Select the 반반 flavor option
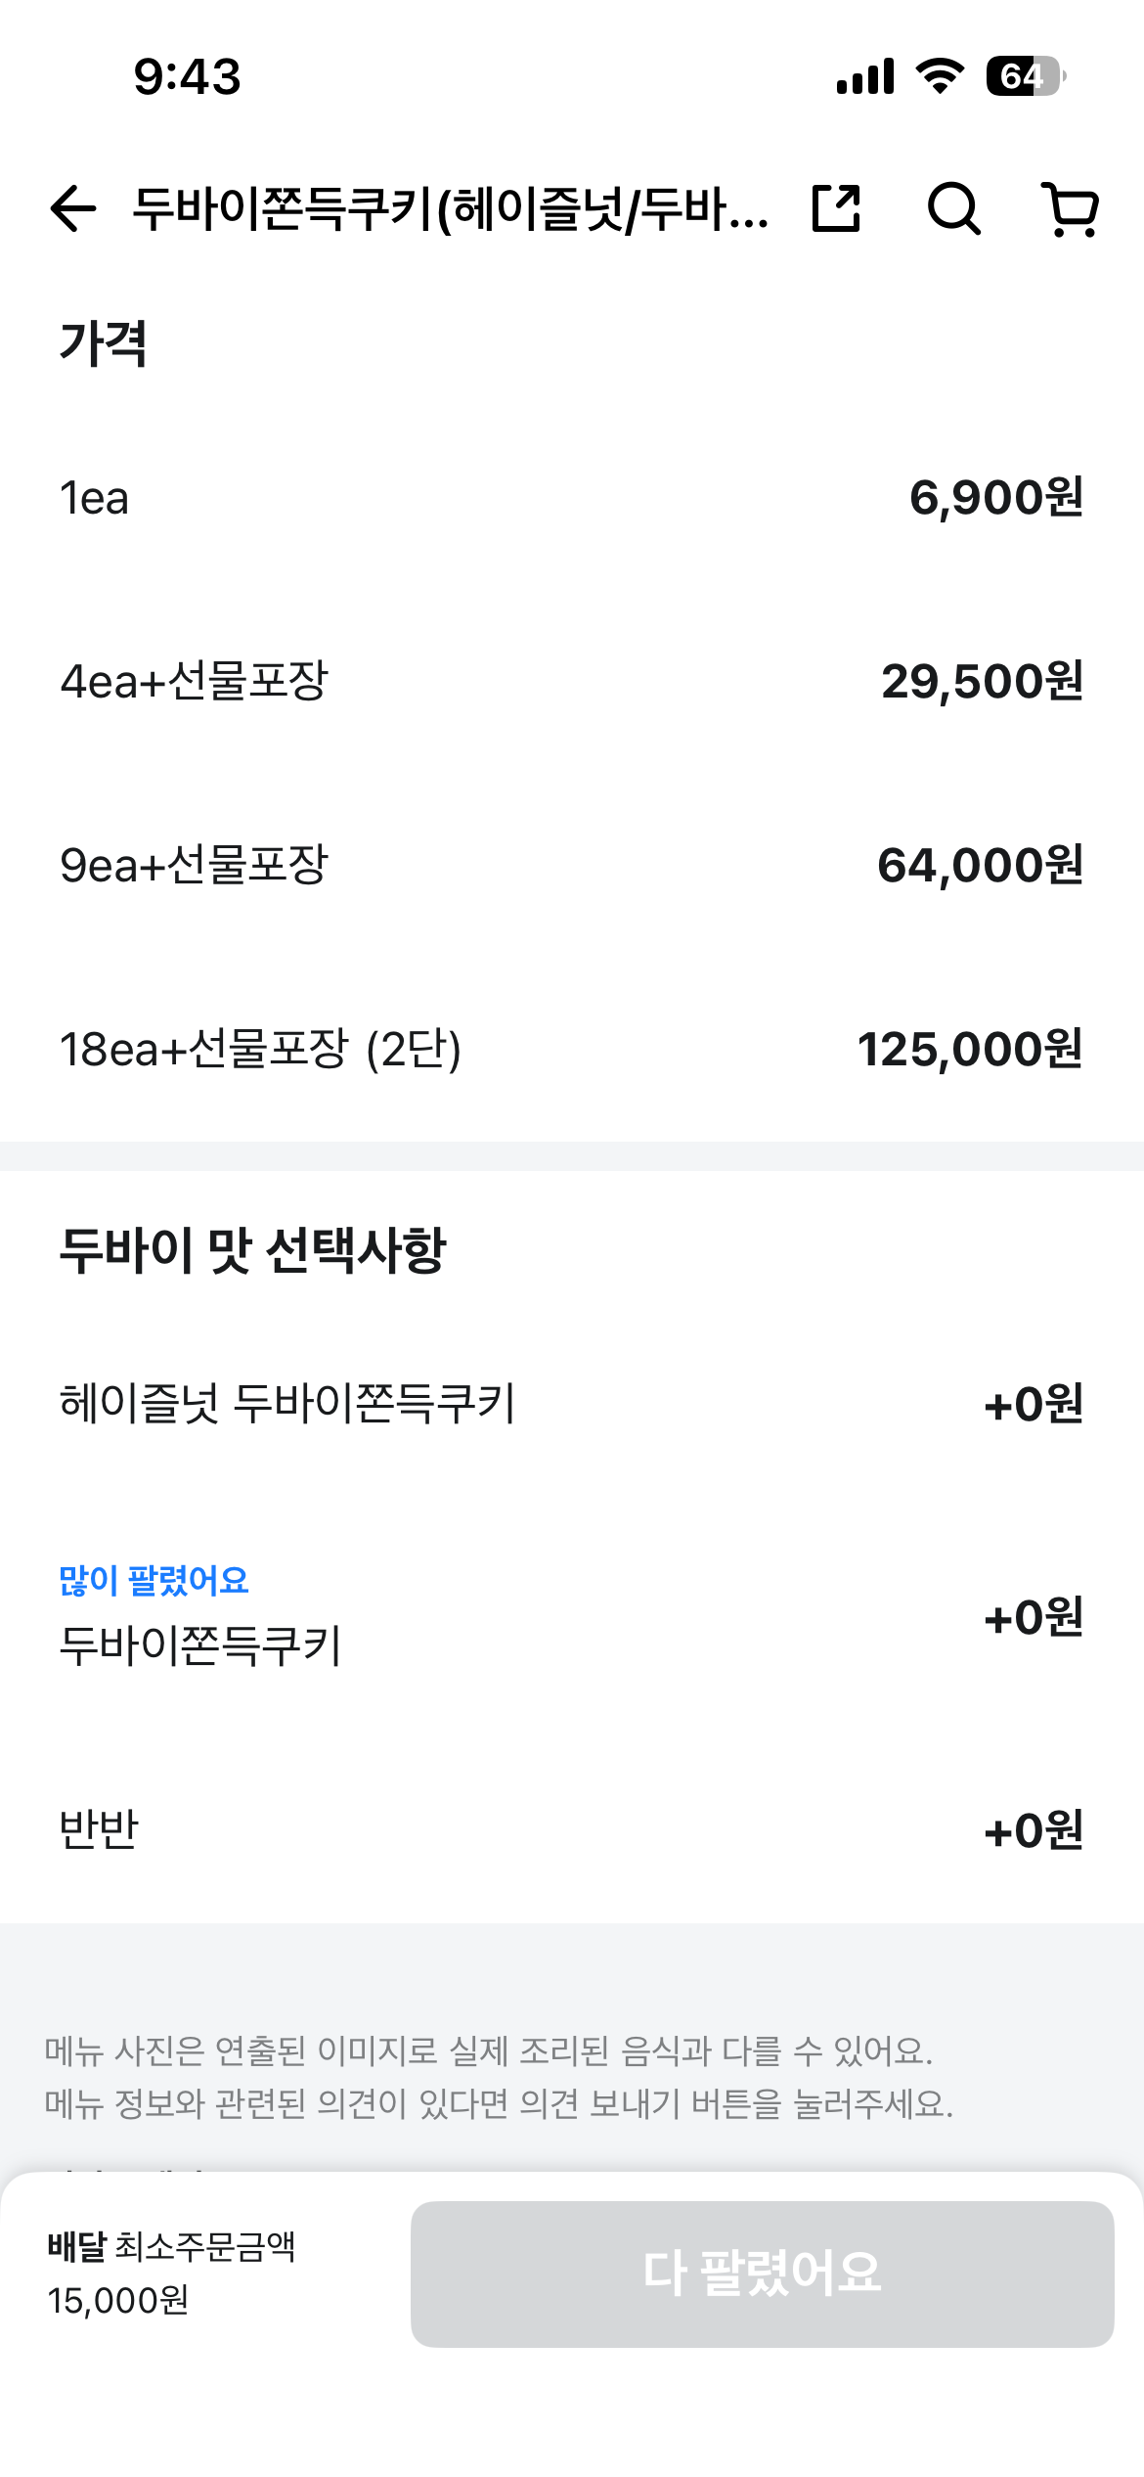 (x=572, y=1829)
